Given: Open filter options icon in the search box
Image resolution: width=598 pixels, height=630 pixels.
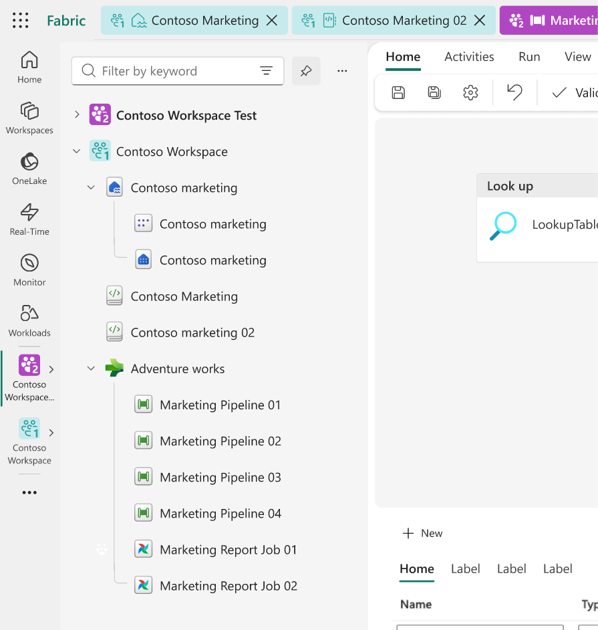Looking at the screenshot, I should click(266, 71).
